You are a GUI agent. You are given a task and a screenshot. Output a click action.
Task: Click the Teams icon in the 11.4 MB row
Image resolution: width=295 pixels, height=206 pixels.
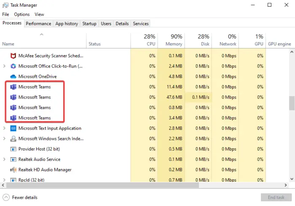[13, 87]
